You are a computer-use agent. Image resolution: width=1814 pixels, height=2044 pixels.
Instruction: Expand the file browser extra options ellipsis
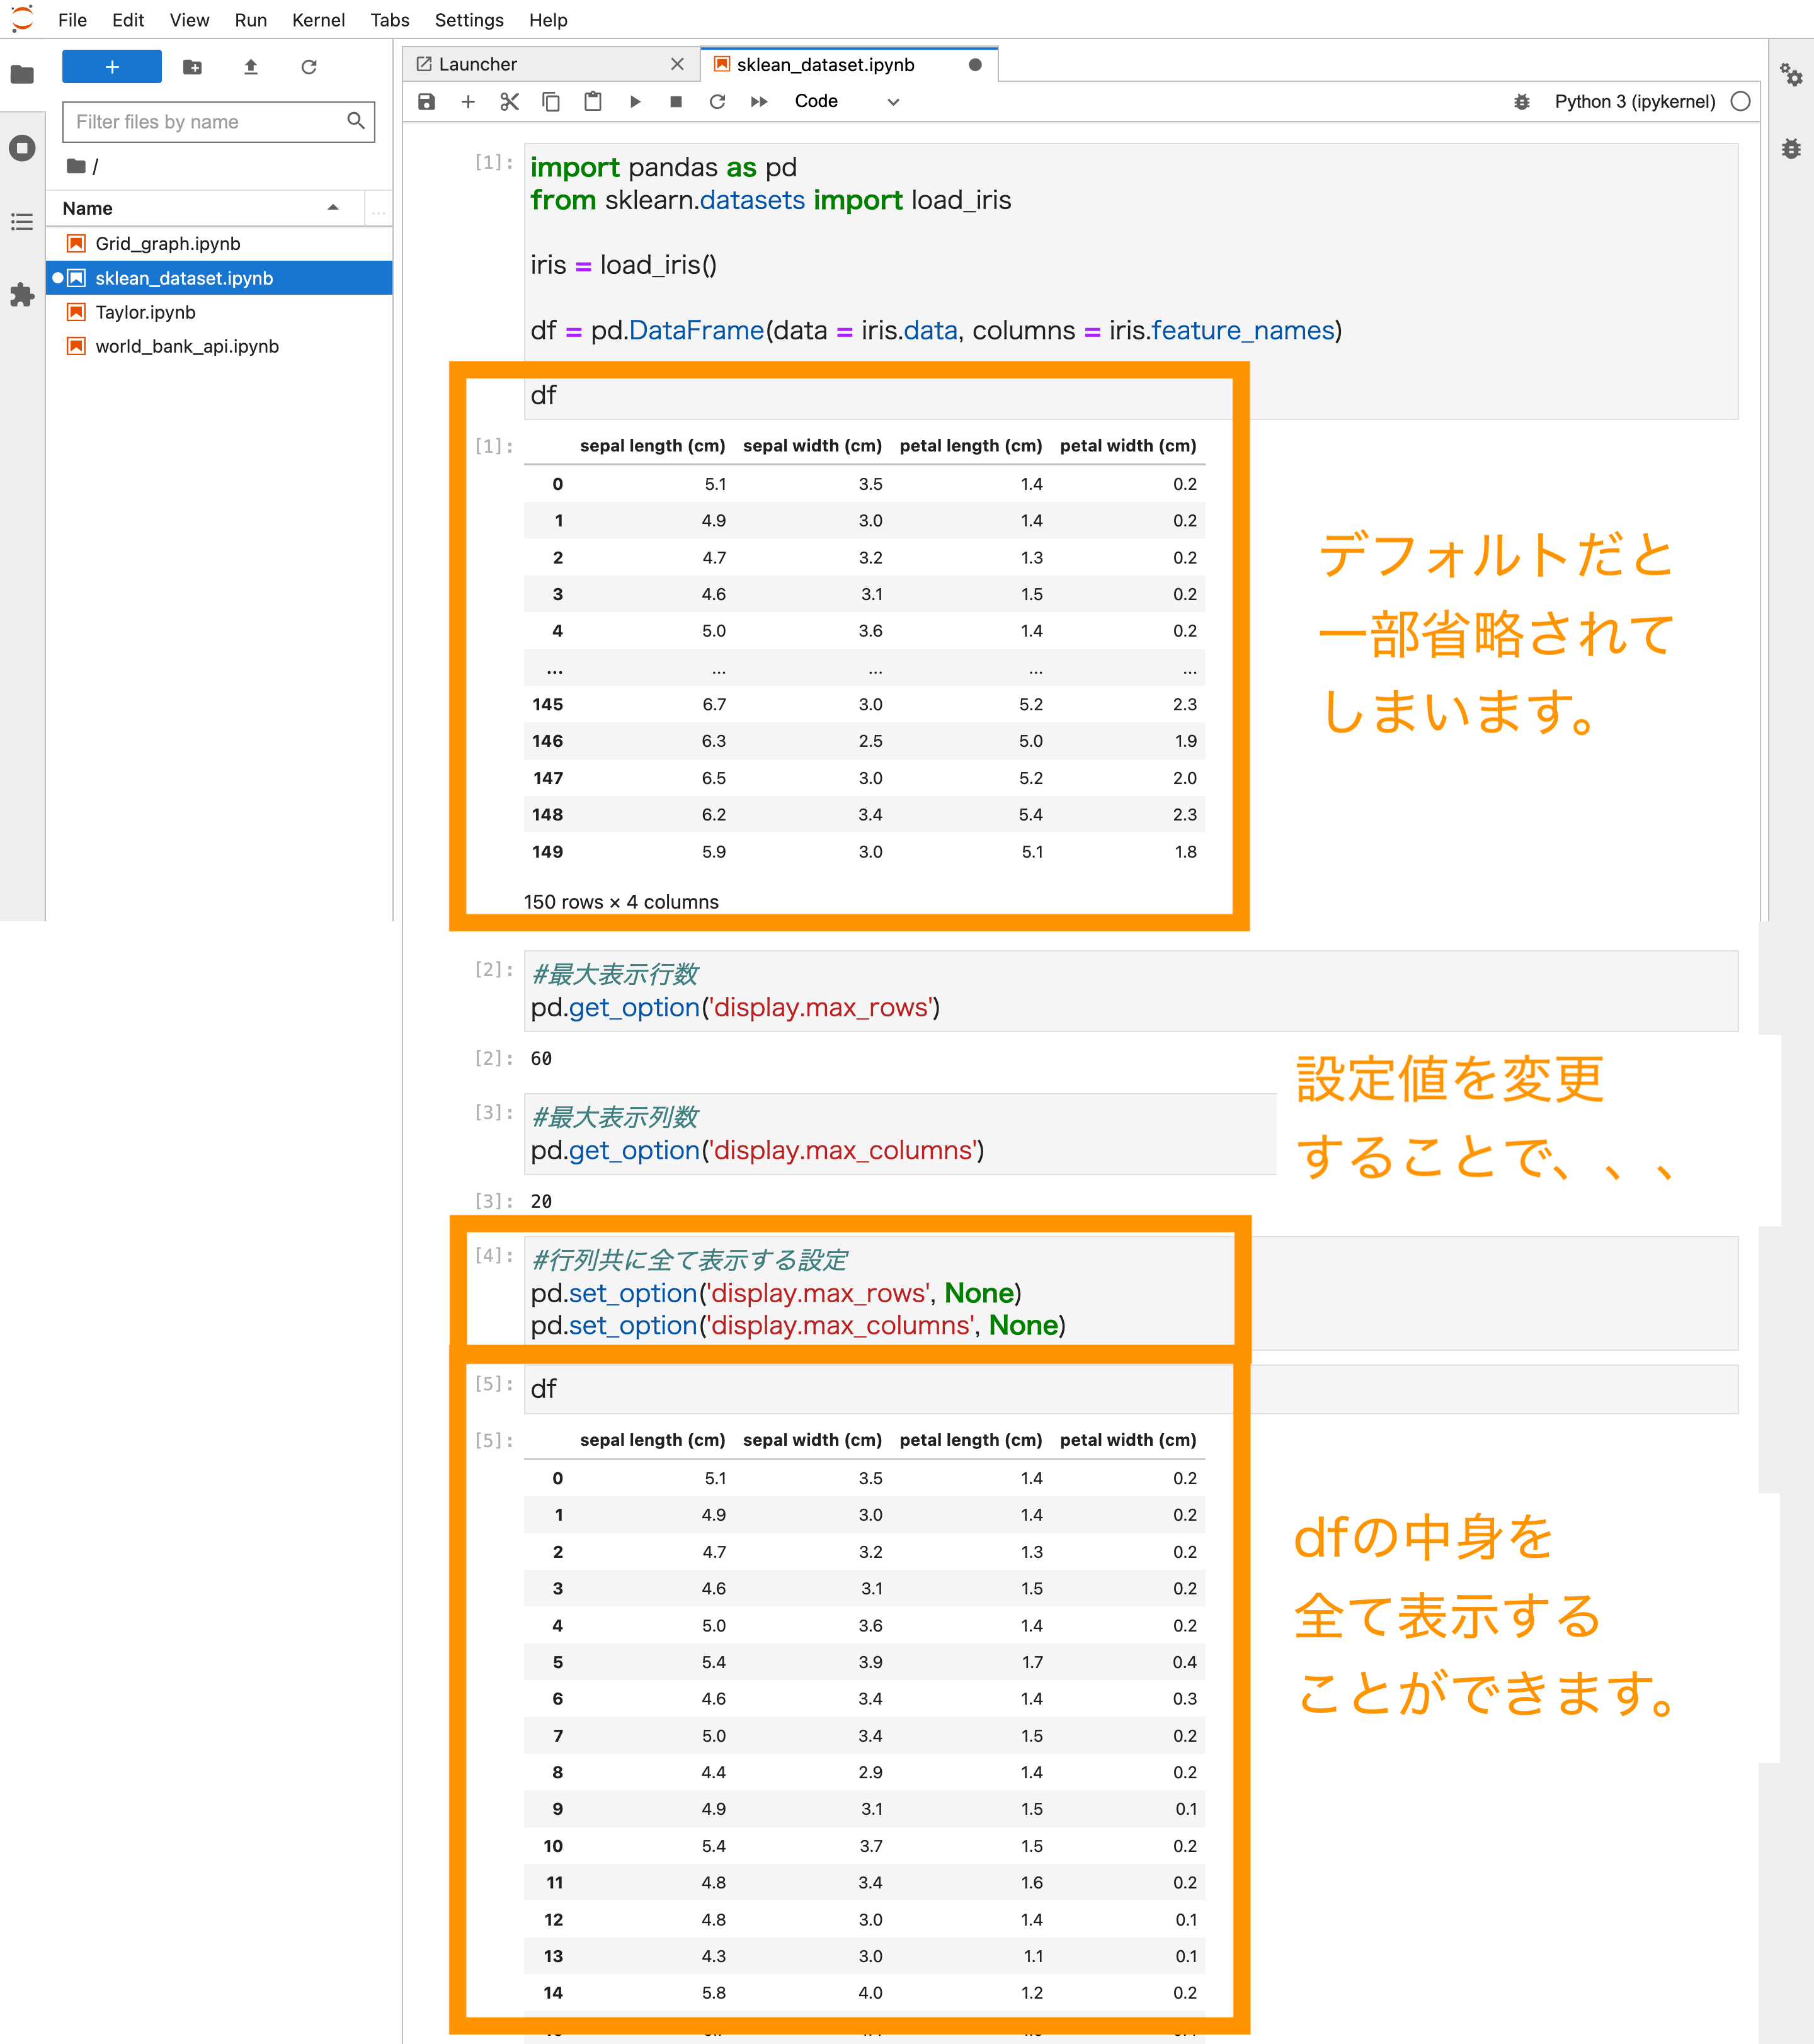[378, 210]
